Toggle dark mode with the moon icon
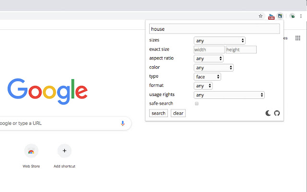The width and height of the screenshot is (307, 192). coord(268,113)
